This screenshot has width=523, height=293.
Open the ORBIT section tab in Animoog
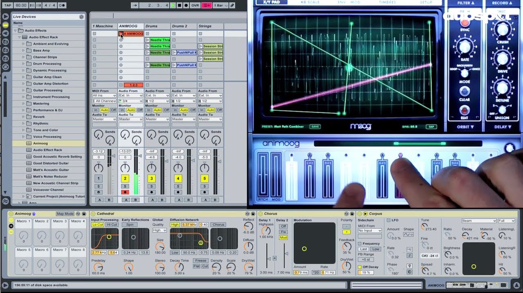coord(465,127)
